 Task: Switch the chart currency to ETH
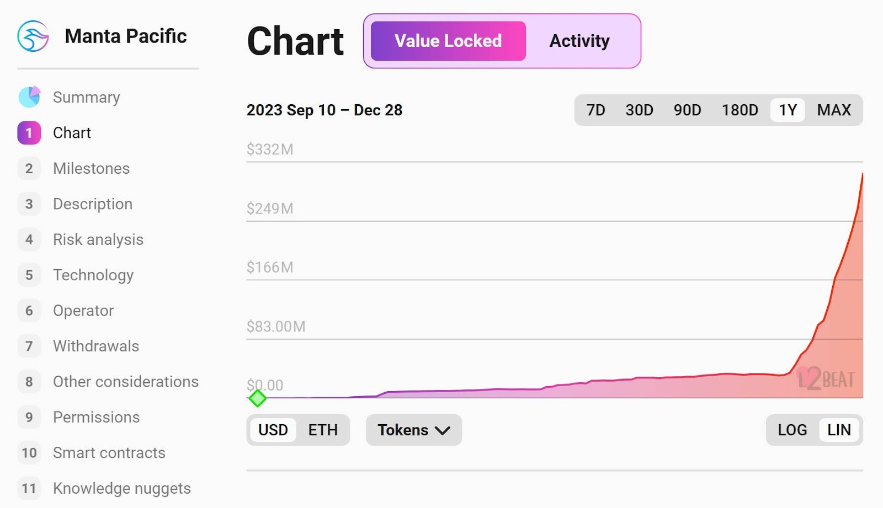click(323, 430)
